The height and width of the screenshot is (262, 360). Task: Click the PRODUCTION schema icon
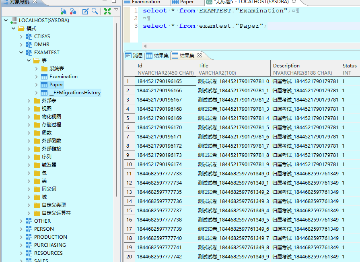click(29, 237)
